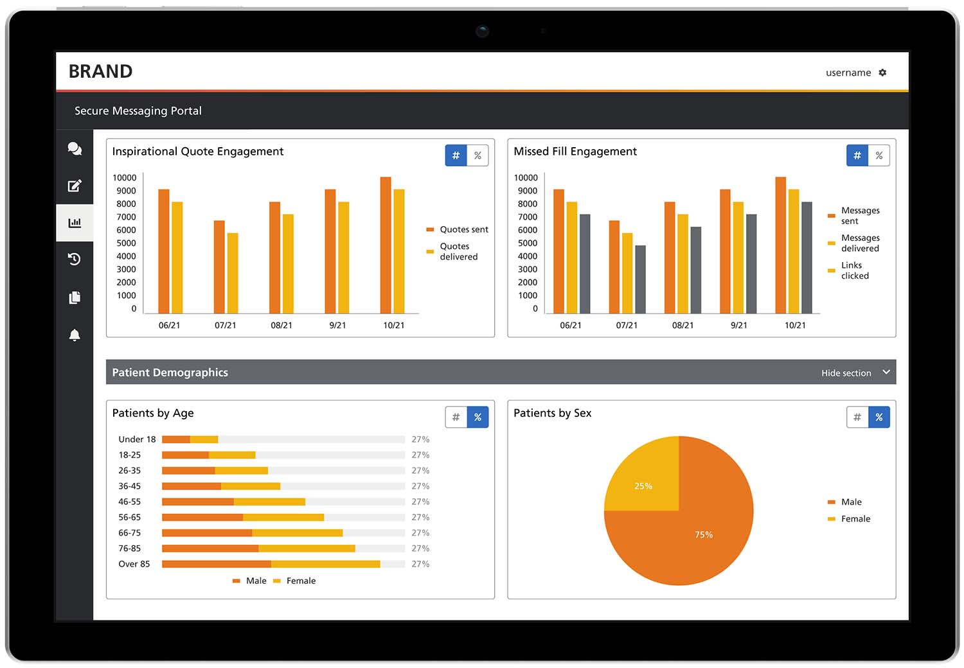Switch Patients by Sex to % view
964x668 pixels.
pyautogui.click(x=879, y=417)
